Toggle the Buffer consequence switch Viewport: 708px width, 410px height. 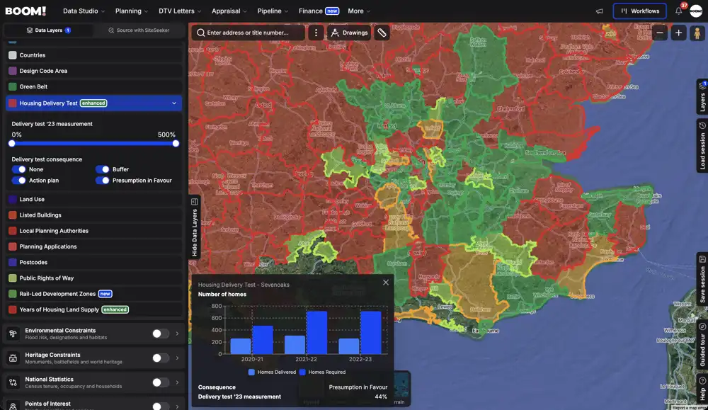click(102, 169)
